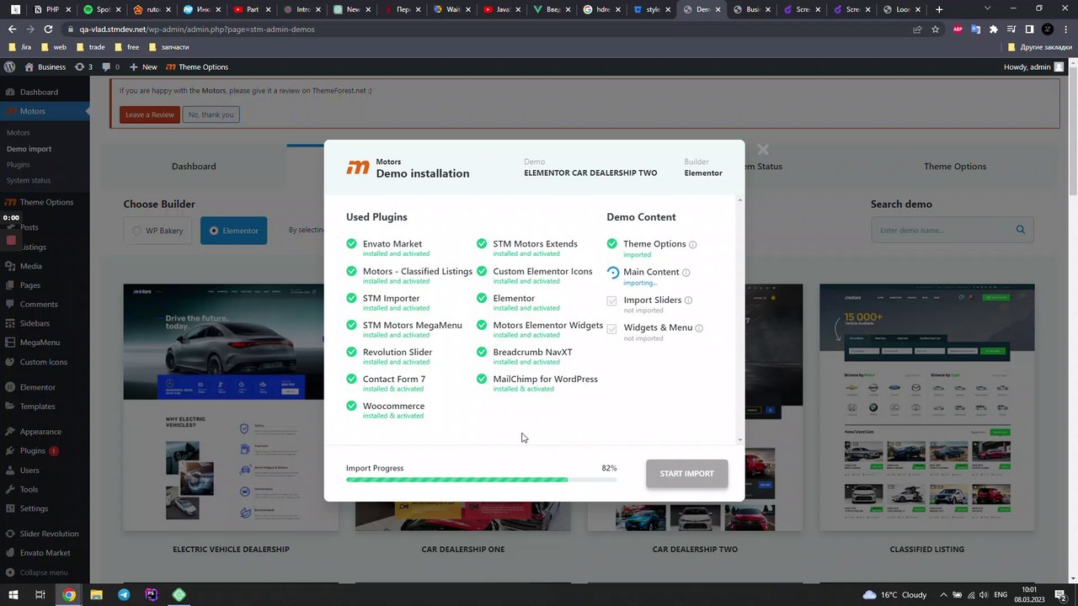
Task: Collapse the WordPress admin menu
Action: pos(44,572)
